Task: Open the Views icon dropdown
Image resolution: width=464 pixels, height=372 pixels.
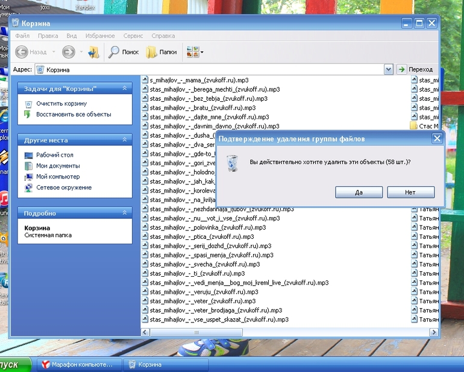Action: click(195, 52)
